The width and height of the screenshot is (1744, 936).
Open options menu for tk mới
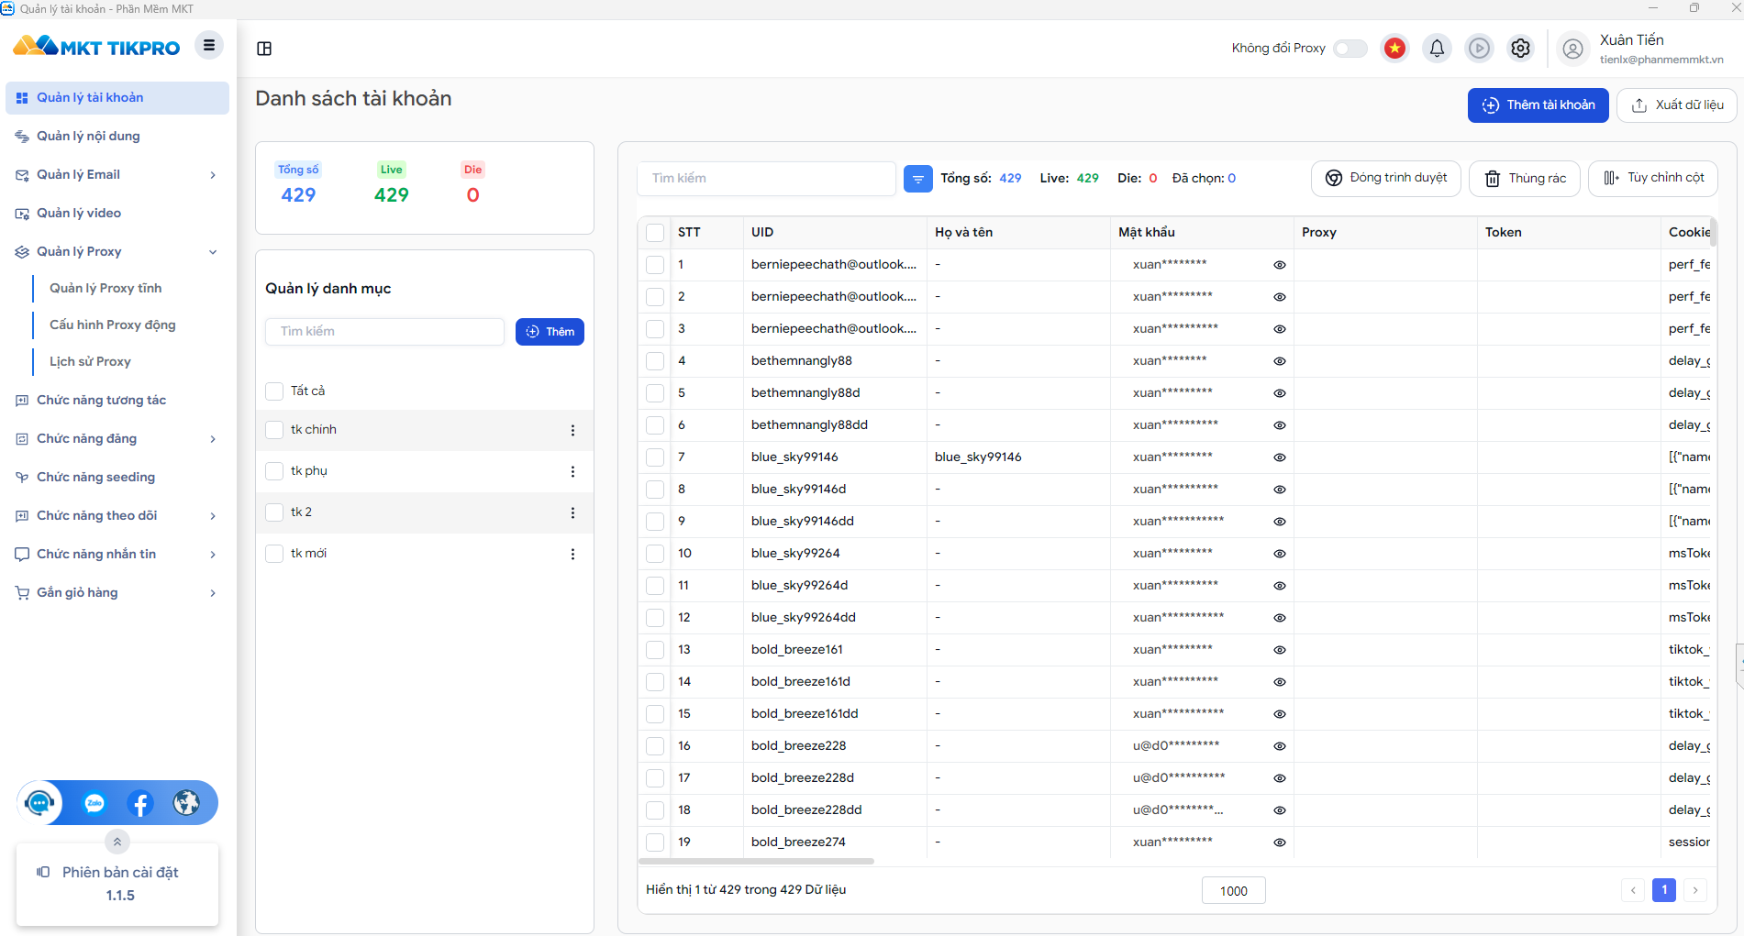click(572, 554)
